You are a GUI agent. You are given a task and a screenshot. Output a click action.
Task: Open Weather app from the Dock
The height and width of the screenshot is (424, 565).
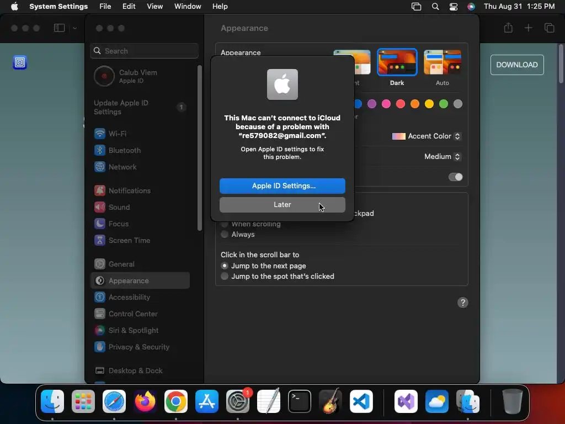(437, 401)
